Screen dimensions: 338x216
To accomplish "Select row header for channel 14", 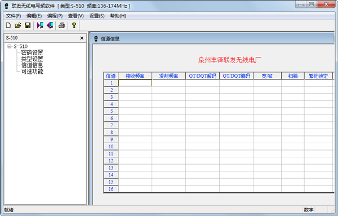I will [111, 175].
